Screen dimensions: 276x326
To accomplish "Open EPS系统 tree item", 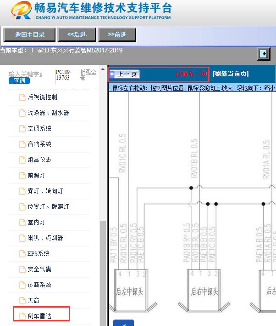I will coord(39,253).
